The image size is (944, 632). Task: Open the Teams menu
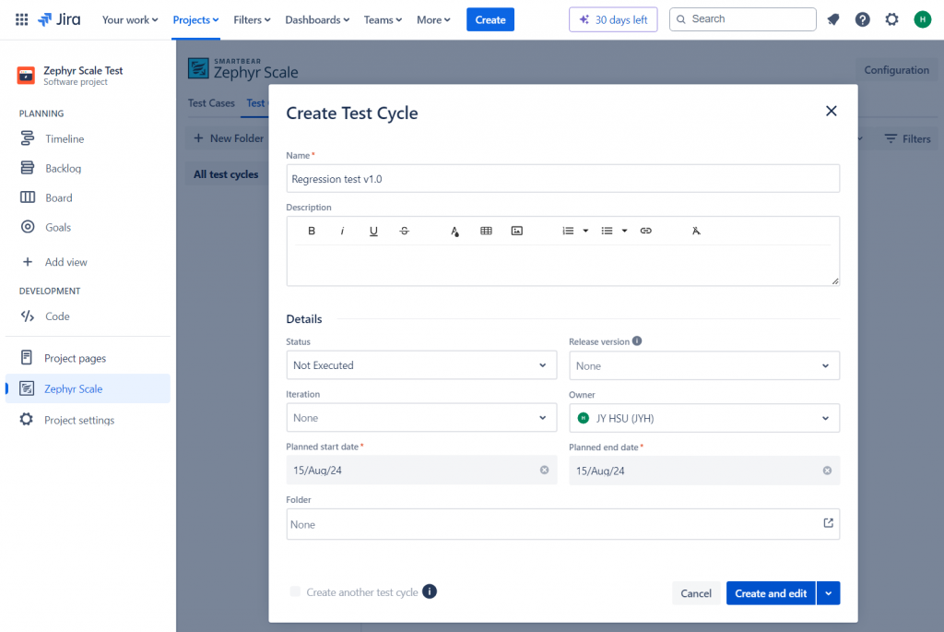pyautogui.click(x=383, y=20)
